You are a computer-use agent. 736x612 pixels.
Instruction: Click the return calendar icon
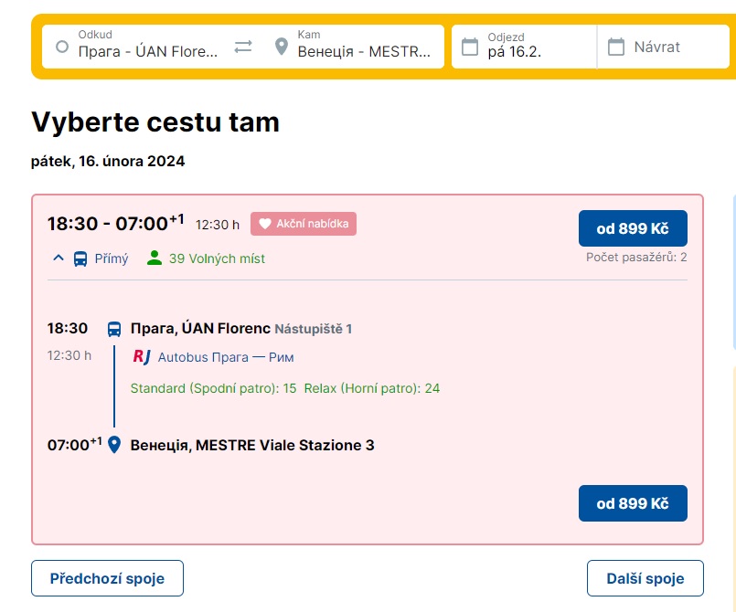click(x=616, y=47)
